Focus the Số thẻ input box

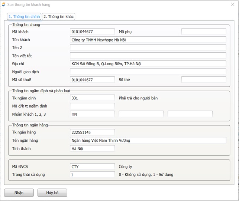[x=203, y=80]
